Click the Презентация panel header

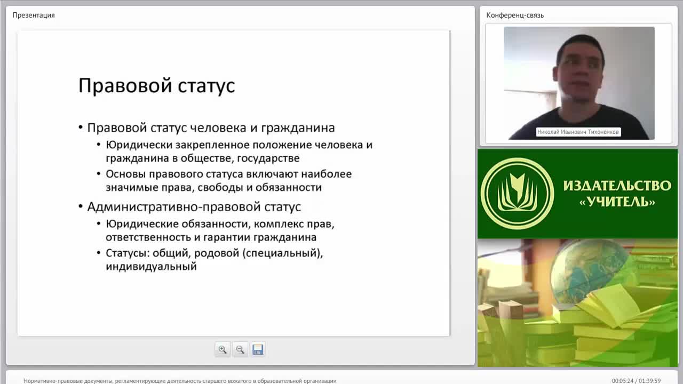tap(34, 15)
